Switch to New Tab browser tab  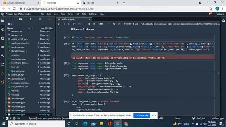click(101, 3)
